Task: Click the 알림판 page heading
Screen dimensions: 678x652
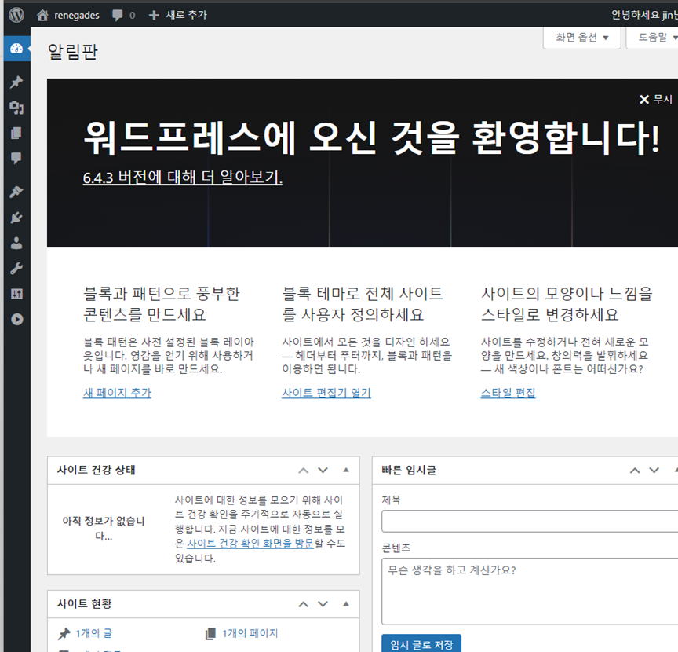Action: (73, 52)
